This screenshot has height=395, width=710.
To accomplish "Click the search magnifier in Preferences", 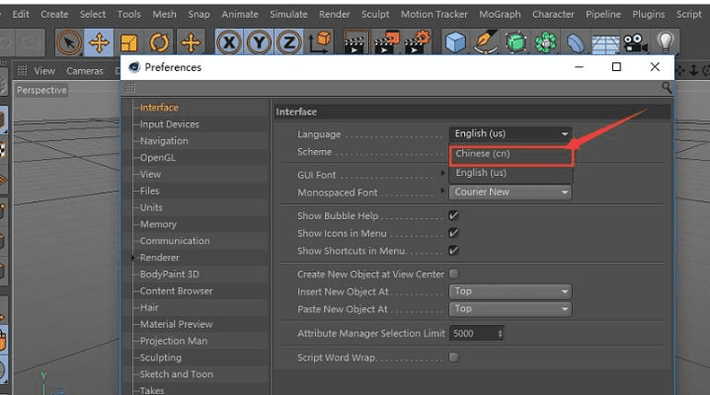I will tap(666, 88).
